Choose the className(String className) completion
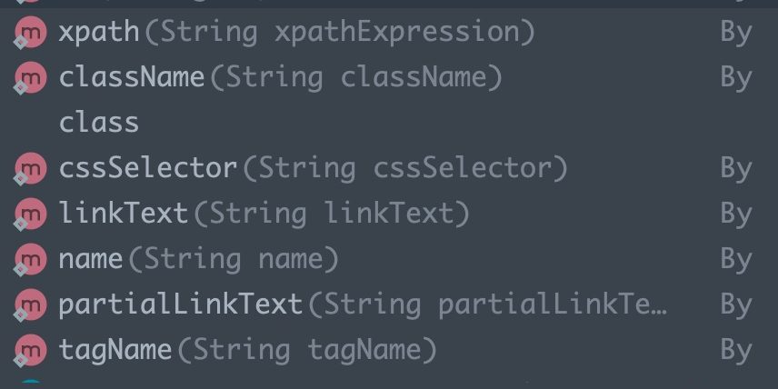This screenshot has height=389, width=778. click(x=389, y=78)
